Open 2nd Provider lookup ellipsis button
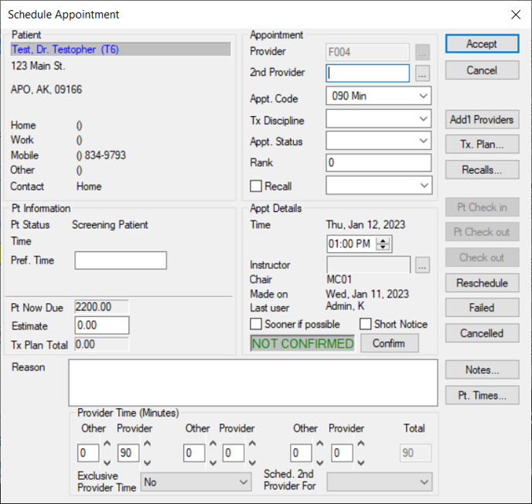This screenshot has height=504, width=532. [x=422, y=73]
